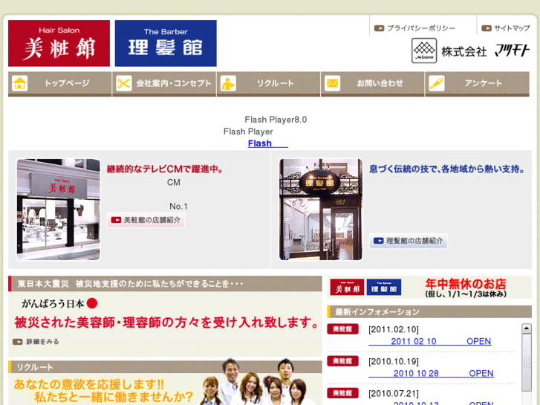
Task: Click red text 被災された美容師・理容師の方々を受け入れ致します。
Action: click(167, 323)
